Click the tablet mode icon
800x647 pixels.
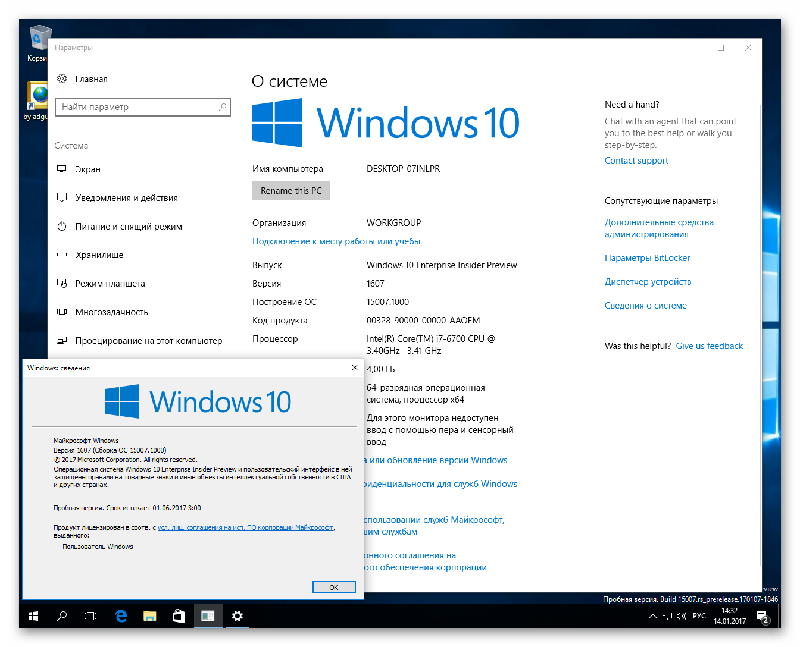click(62, 283)
